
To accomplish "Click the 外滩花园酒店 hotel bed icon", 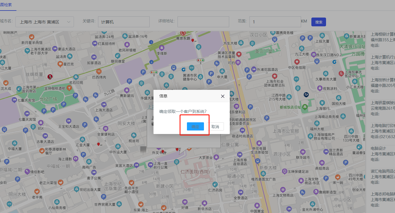I will [254, 69].
